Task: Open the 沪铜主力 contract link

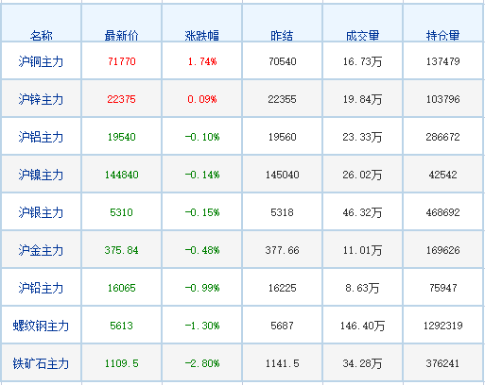Action: [41, 61]
